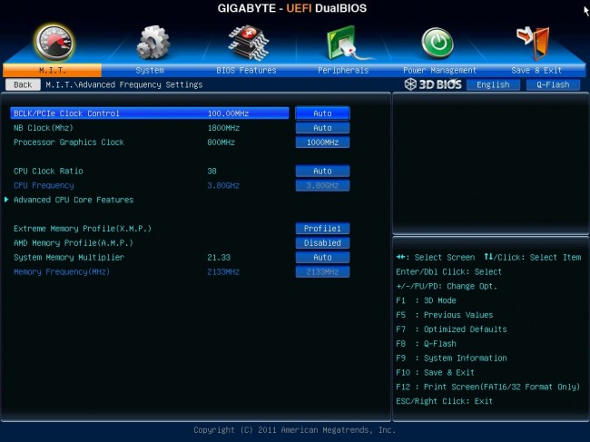Click the F1 : 3D Mode hint
This screenshot has height=442, width=590.
pos(426,300)
